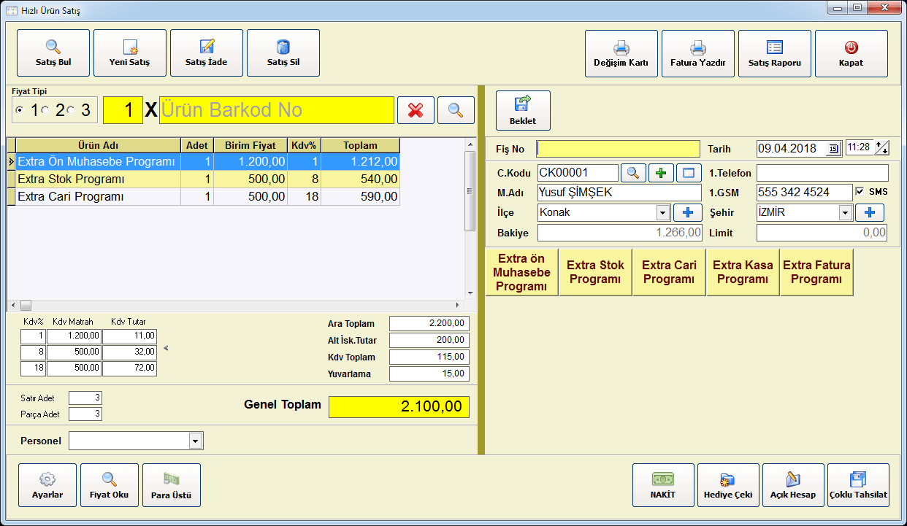Select the Extra Cari Programı table row
This screenshot has width=907, height=526.
pyautogui.click(x=204, y=196)
